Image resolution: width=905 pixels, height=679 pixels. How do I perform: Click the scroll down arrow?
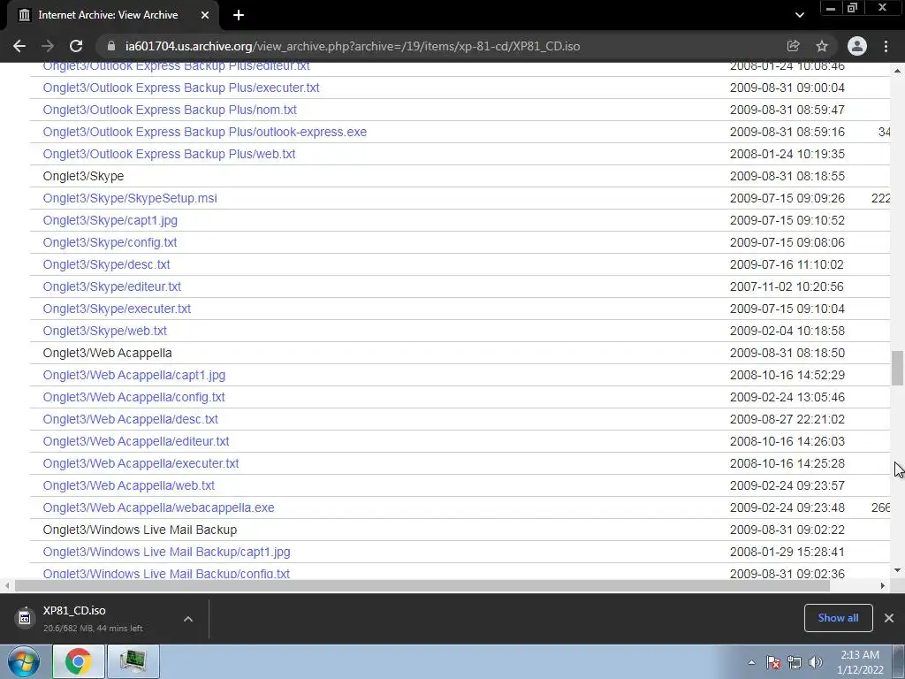[x=897, y=570]
